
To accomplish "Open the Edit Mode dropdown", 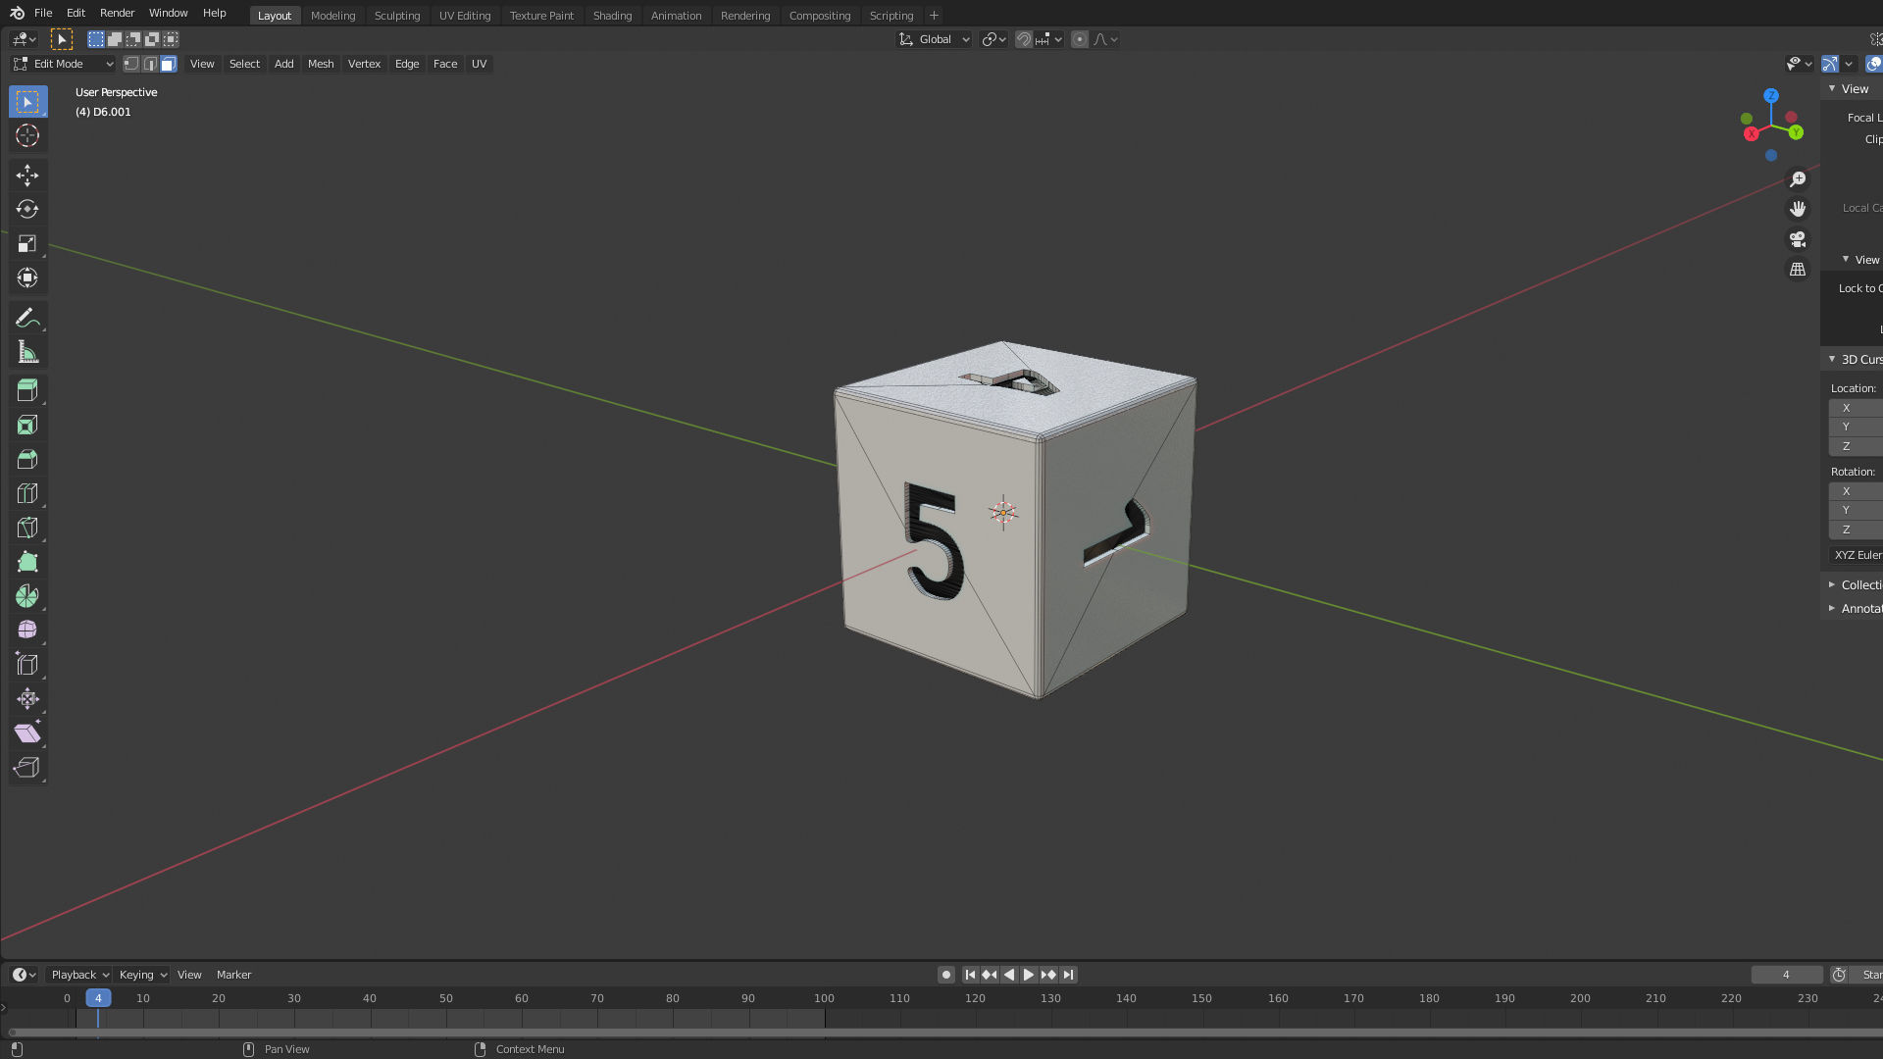I will tap(63, 64).
